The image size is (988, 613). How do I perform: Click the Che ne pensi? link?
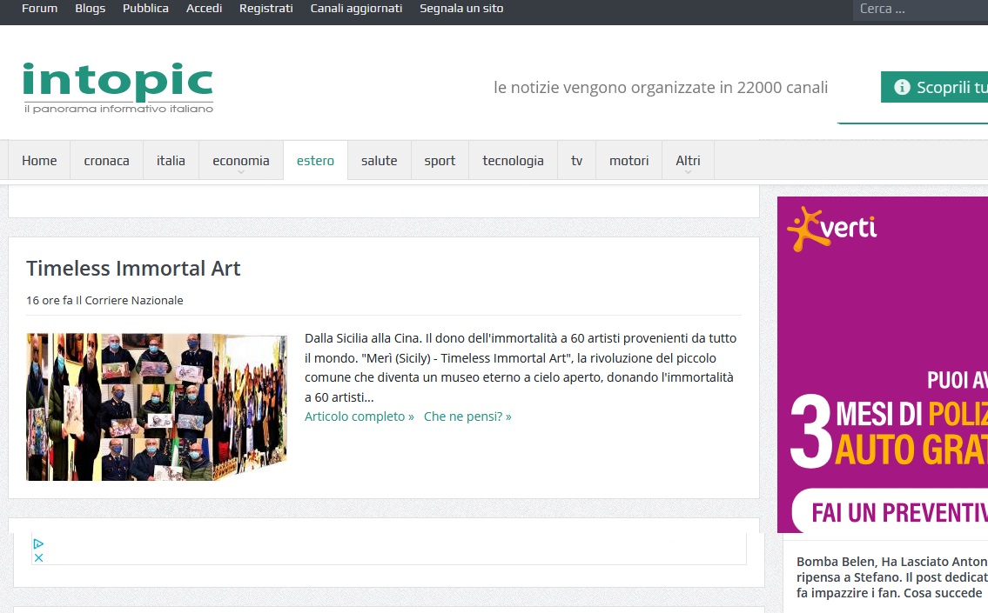pyautogui.click(x=467, y=416)
